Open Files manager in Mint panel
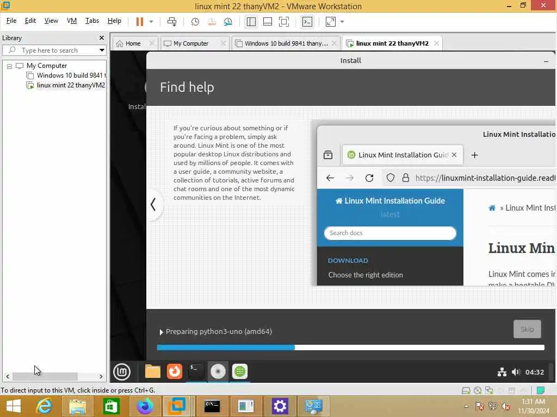The image size is (557, 417). 153,371
